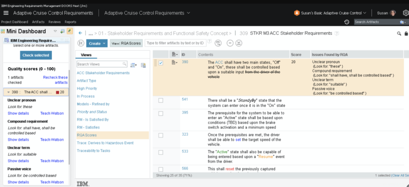
Task: Open the hamburger main menu
Action: coord(6,13)
